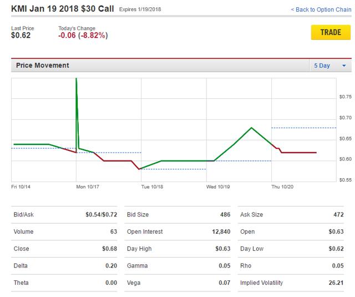Click the Expires 1/19/2018 label
The image size is (355, 297).
[x=140, y=9]
